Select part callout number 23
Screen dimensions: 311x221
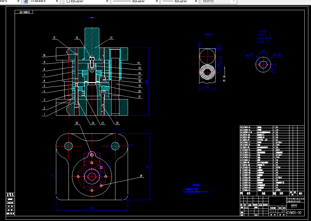point(103,123)
